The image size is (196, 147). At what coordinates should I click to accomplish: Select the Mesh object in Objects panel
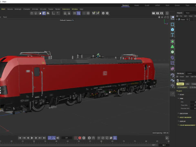pyautogui.click(x=183, y=20)
